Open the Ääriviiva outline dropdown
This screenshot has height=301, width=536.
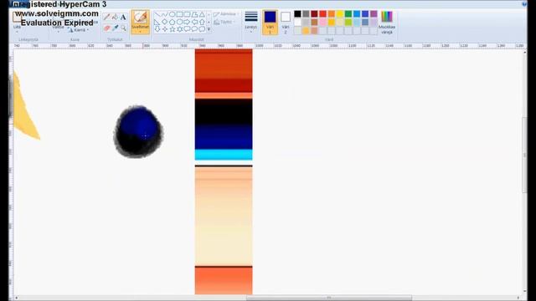point(226,14)
